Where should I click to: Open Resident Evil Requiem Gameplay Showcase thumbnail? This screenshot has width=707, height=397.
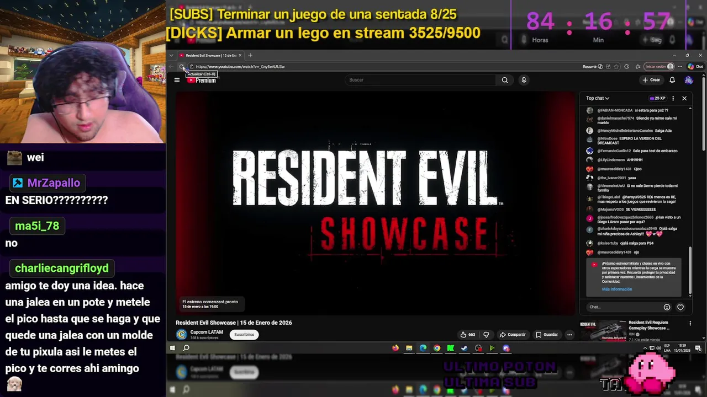click(x=603, y=330)
